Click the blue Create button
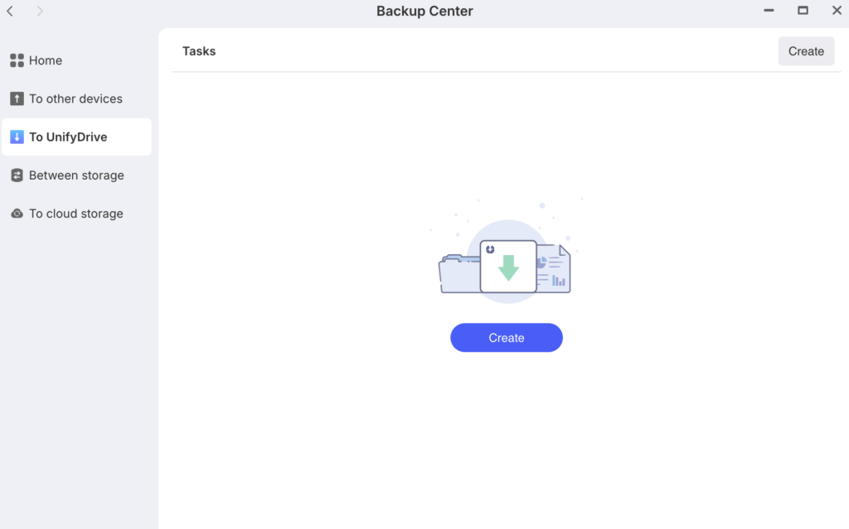This screenshot has width=849, height=529. [x=507, y=338]
